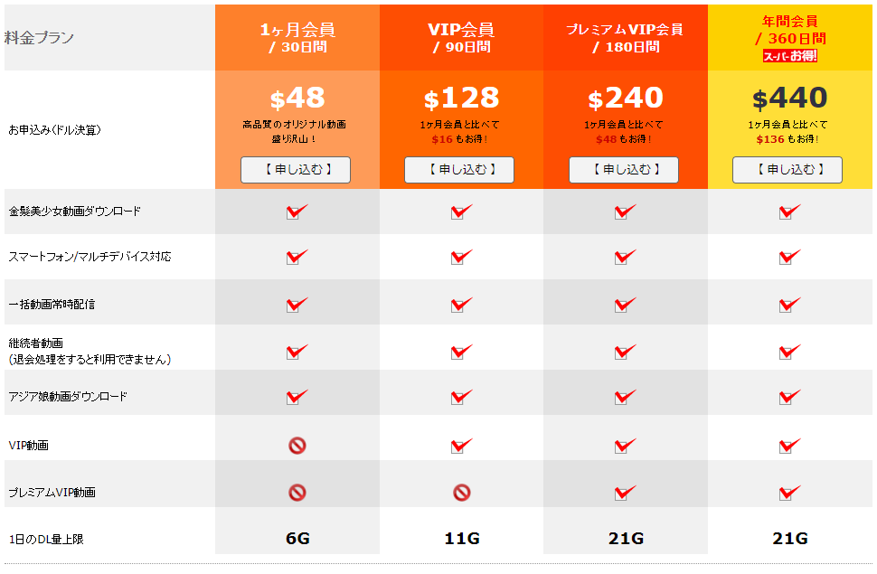Click prohibited icon for プレミアムVIP動画 under VIP会員
This screenshot has height=574, width=877.
tap(461, 493)
